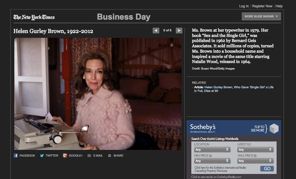Share slide via Twitter icon
This screenshot has width=296, height=179.
(x=42, y=155)
